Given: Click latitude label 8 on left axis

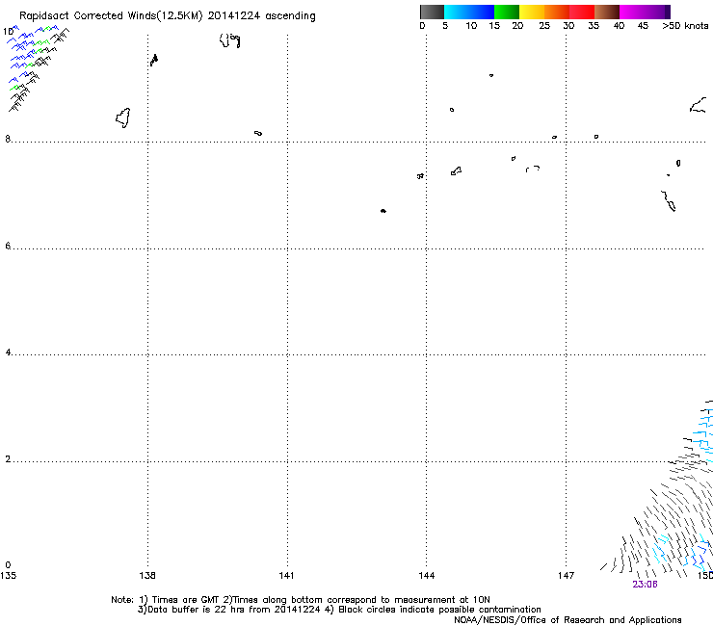Looking at the screenshot, I should (8, 139).
